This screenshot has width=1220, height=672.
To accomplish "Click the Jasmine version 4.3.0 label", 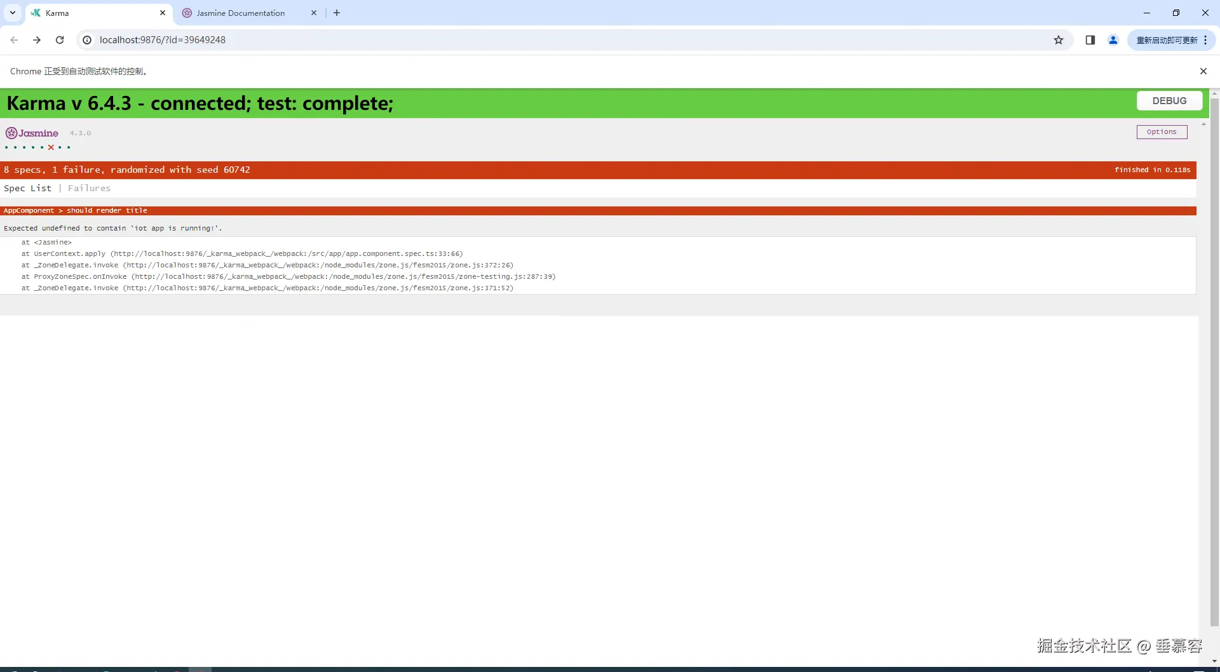I will (80, 133).
